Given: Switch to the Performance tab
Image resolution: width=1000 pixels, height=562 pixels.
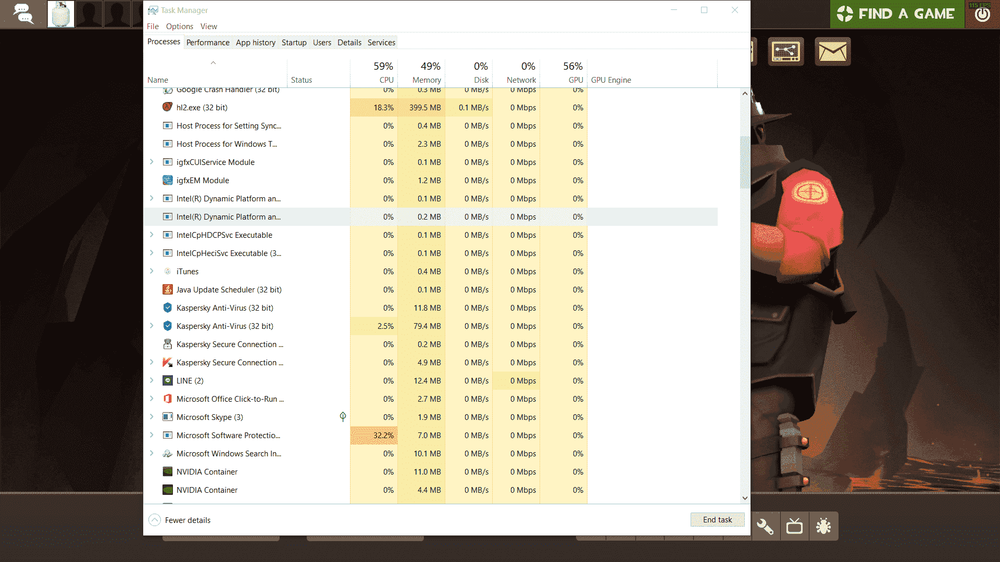Looking at the screenshot, I should click(208, 43).
